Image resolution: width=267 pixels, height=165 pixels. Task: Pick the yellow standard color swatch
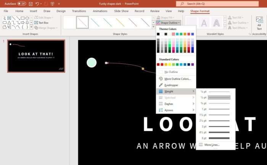(170, 65)
